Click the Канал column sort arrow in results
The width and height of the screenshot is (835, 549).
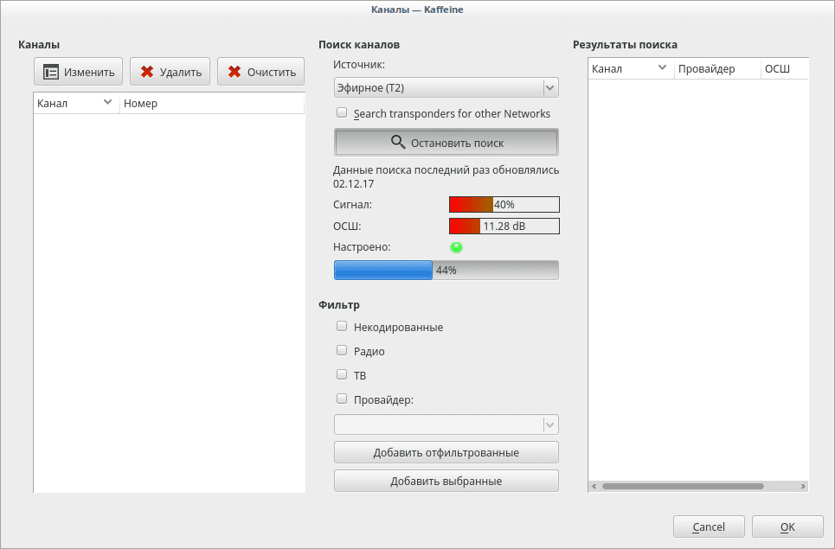click(x=662, y=68)
